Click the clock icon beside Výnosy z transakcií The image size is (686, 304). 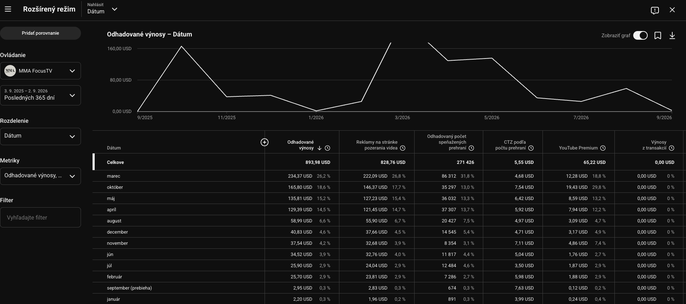pyautogui.click(x=672, y=148)
